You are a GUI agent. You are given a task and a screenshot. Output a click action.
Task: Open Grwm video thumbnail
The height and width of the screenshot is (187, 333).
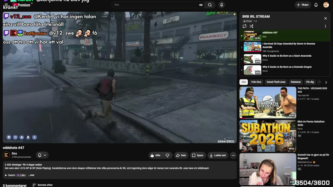[x=268, y=169]
